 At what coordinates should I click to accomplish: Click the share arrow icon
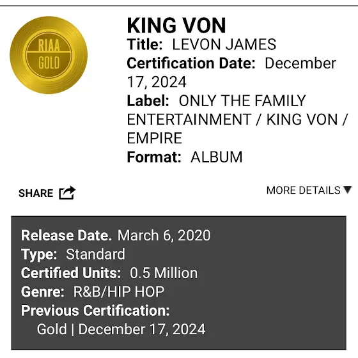click(67, 193)
